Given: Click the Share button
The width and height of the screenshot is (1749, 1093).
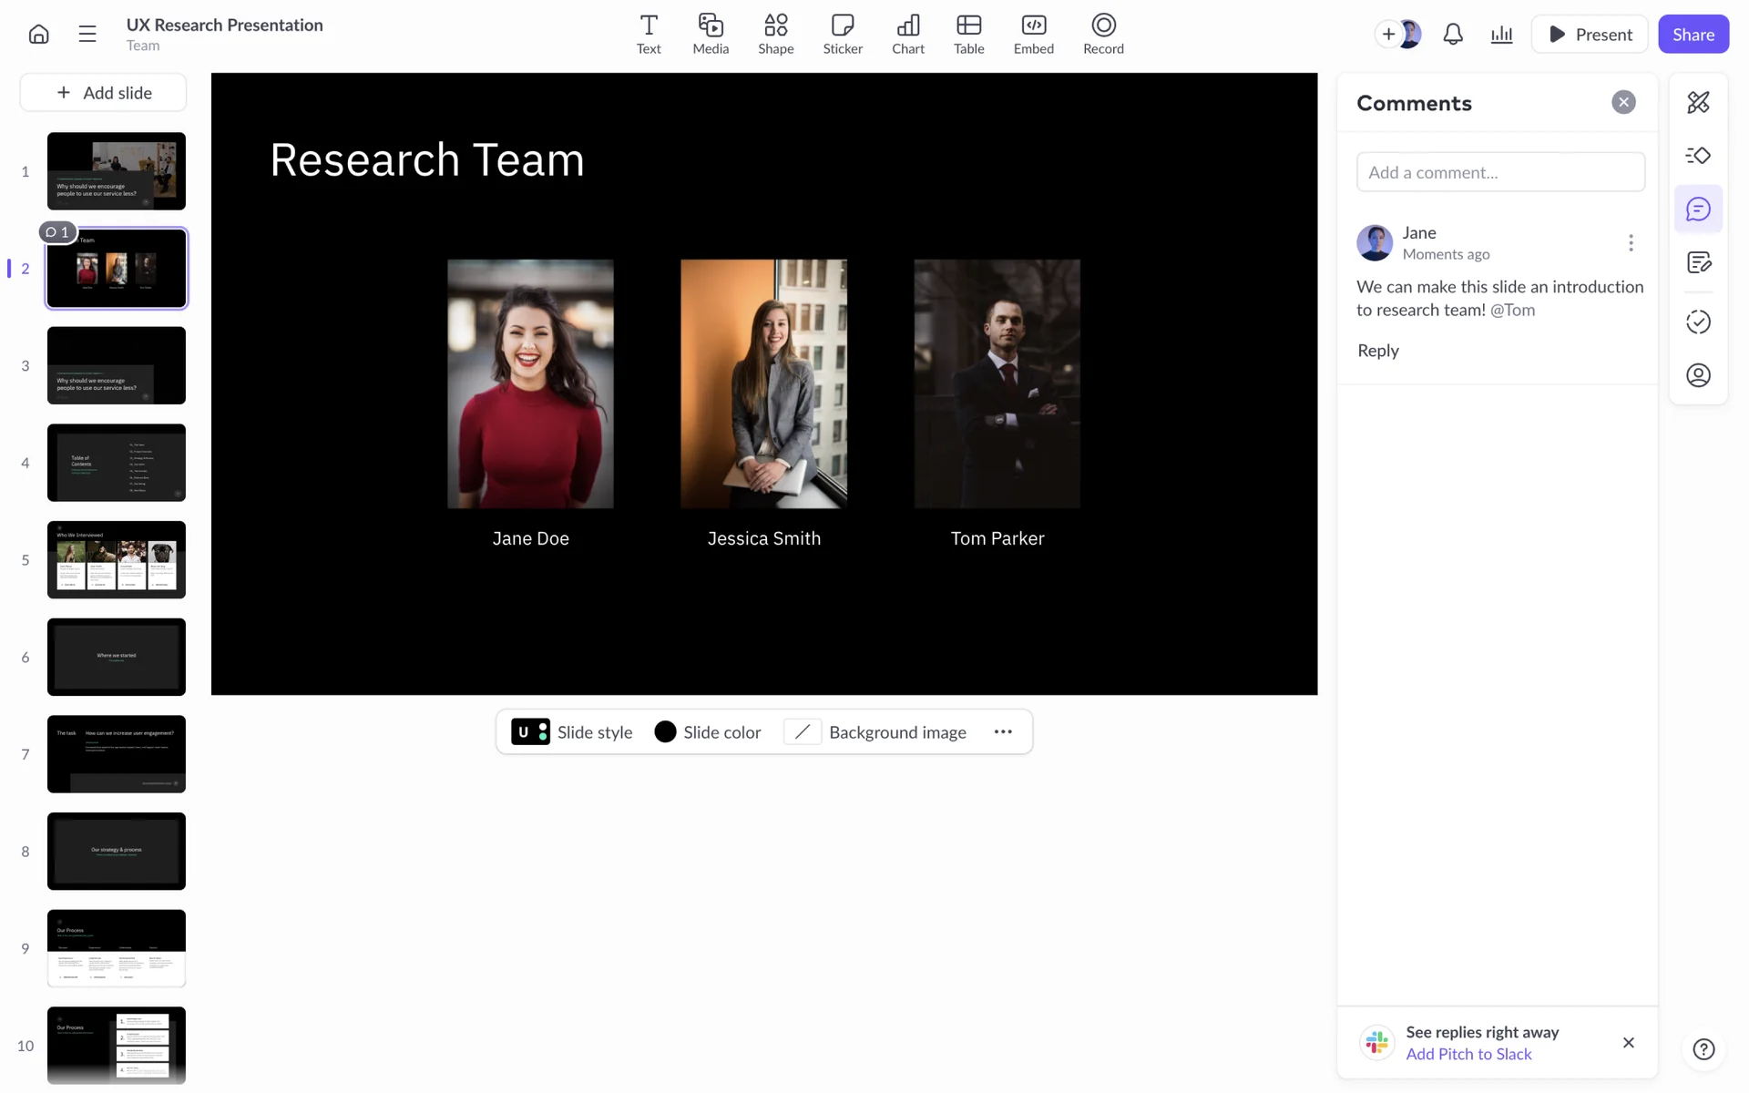Looking at the screenshot, I should 1693,35.
